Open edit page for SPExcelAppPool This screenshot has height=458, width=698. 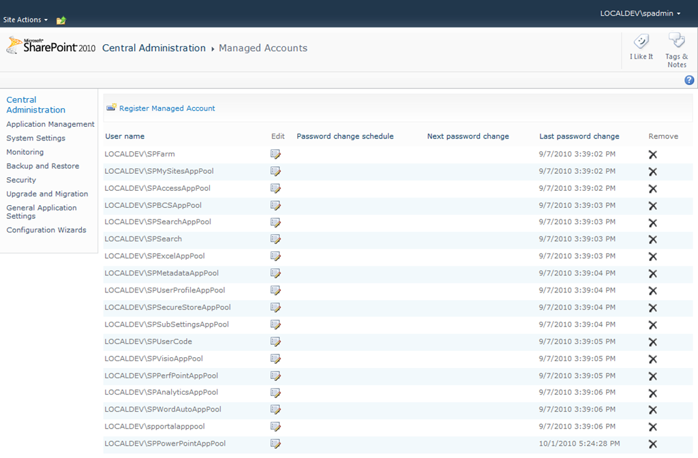point(275,256)
